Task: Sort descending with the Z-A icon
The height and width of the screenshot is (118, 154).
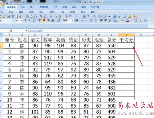Action: (104, 16)
